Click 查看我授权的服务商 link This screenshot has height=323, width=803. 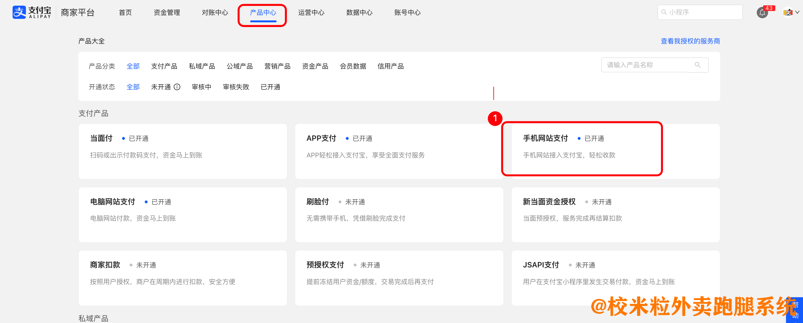[690, 41]
